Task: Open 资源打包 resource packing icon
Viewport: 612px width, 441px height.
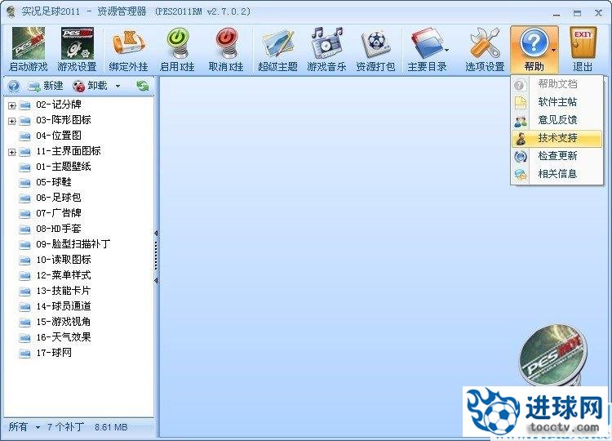Action: (x=375, y=50)
